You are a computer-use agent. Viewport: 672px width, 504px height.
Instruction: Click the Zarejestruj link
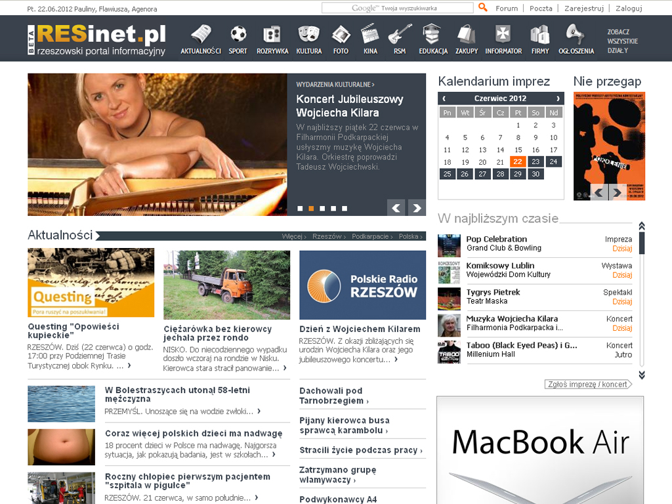click(583, 9)
